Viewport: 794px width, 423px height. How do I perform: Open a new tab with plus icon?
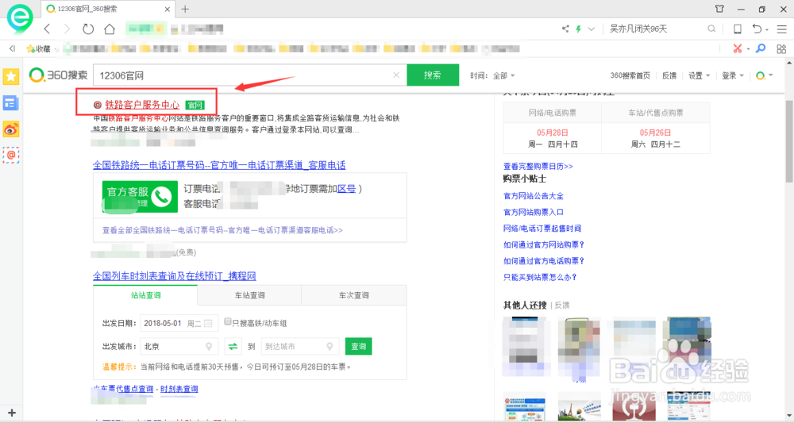tap(185, 9)
